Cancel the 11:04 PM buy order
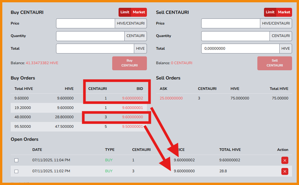 click(x=285, y=160)
